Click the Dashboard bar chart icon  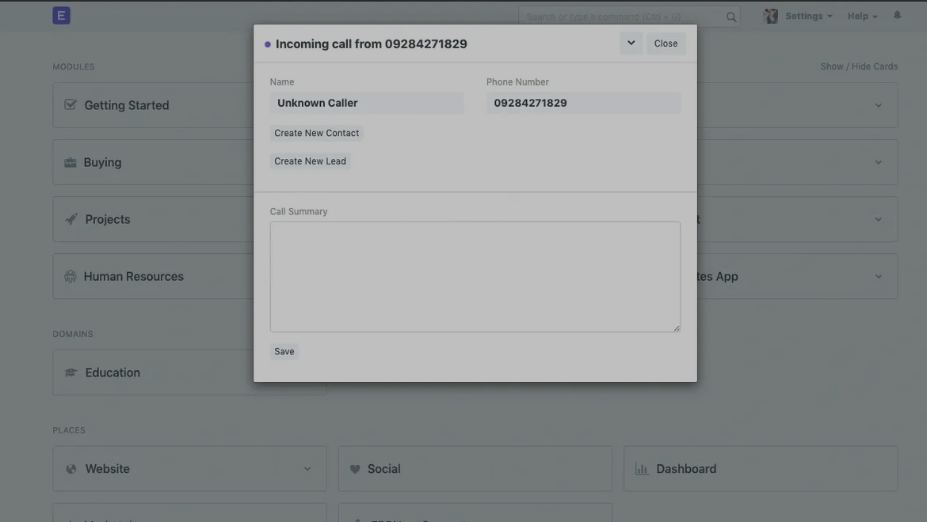click(x=642, y=469)
